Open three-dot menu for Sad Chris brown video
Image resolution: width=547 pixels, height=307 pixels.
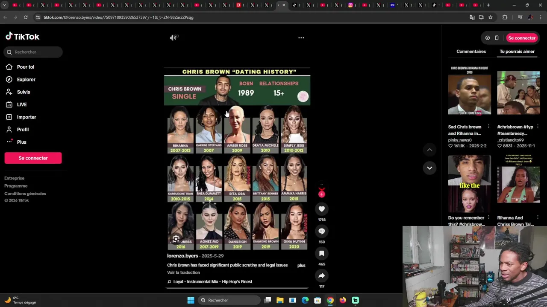point(488,127)
